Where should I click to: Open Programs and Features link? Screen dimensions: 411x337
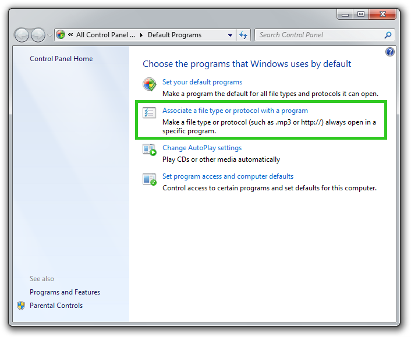point(65,292)
